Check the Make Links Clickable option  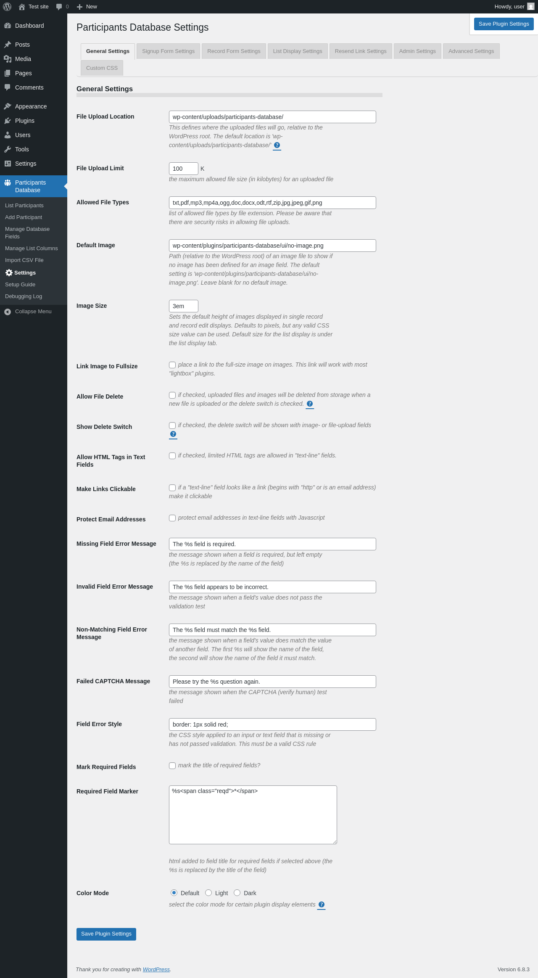pyautogui.click(x=172, y=488)
